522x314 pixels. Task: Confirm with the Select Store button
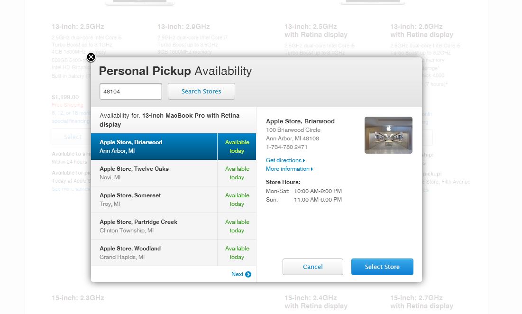[382, 267]
